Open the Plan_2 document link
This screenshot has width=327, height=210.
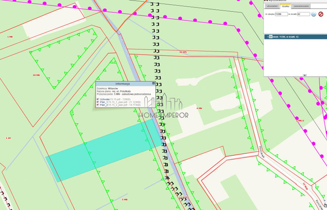click(103, 105)
